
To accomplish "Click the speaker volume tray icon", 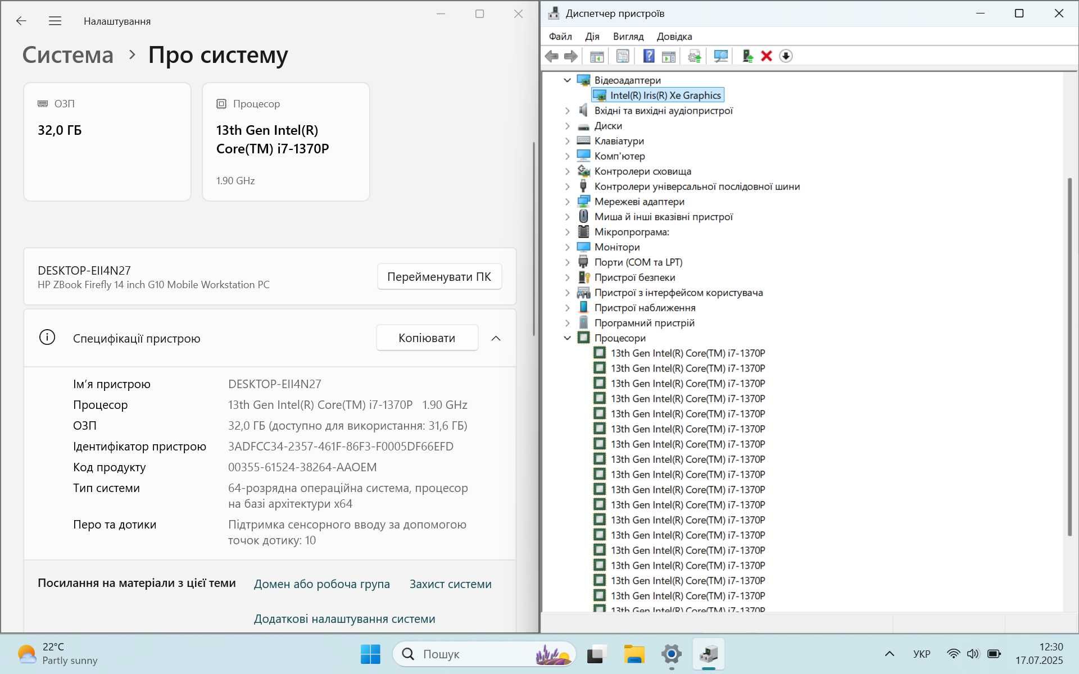I will [x=973, y=654].
